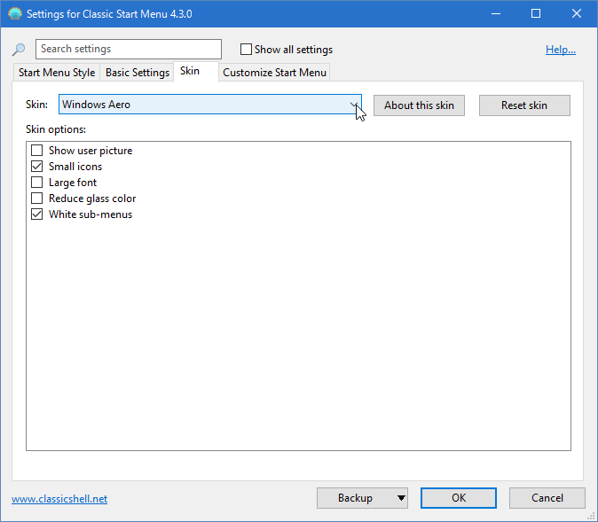Click the Classic Shell icon in title bar
This screenshot has height=522, width=598.
[14, 13]
